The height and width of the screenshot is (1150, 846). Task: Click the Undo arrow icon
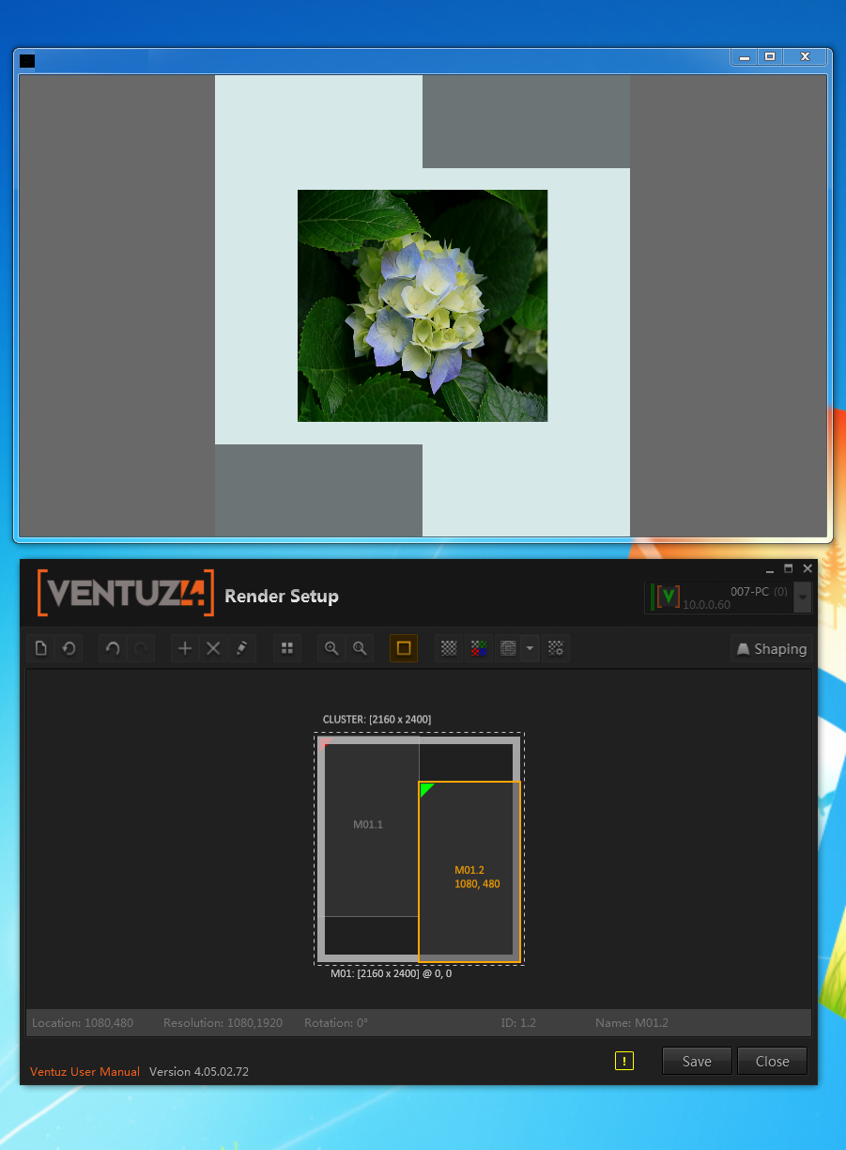point(113,648)
